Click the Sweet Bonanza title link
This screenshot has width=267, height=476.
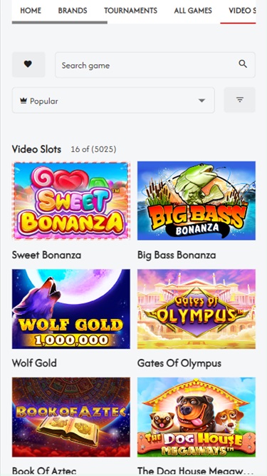[46, 255]
